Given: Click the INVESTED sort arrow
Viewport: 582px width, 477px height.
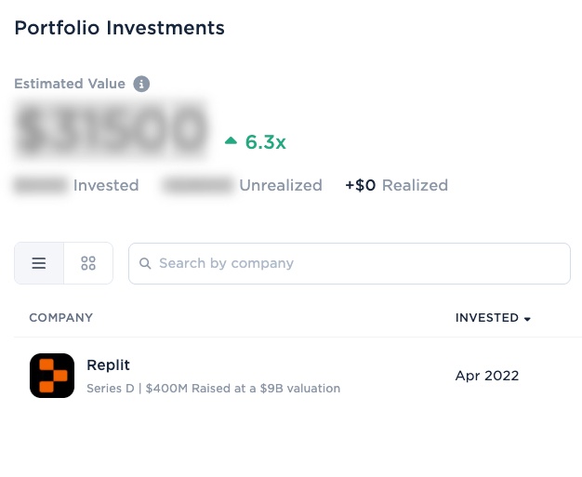Looking at the screenshot, I should (x=527, y=319).
